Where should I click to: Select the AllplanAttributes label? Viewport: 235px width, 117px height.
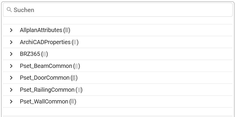[41, 30]
